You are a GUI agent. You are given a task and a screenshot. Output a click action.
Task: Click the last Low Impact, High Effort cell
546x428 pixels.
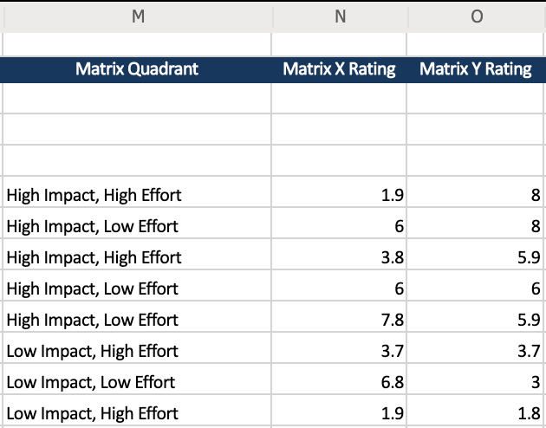[137, 412]
